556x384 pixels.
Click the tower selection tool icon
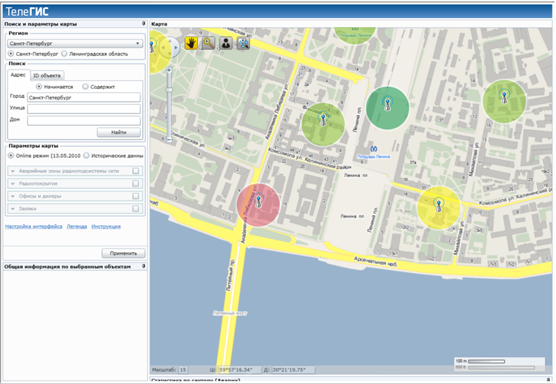tap(243, 43)
